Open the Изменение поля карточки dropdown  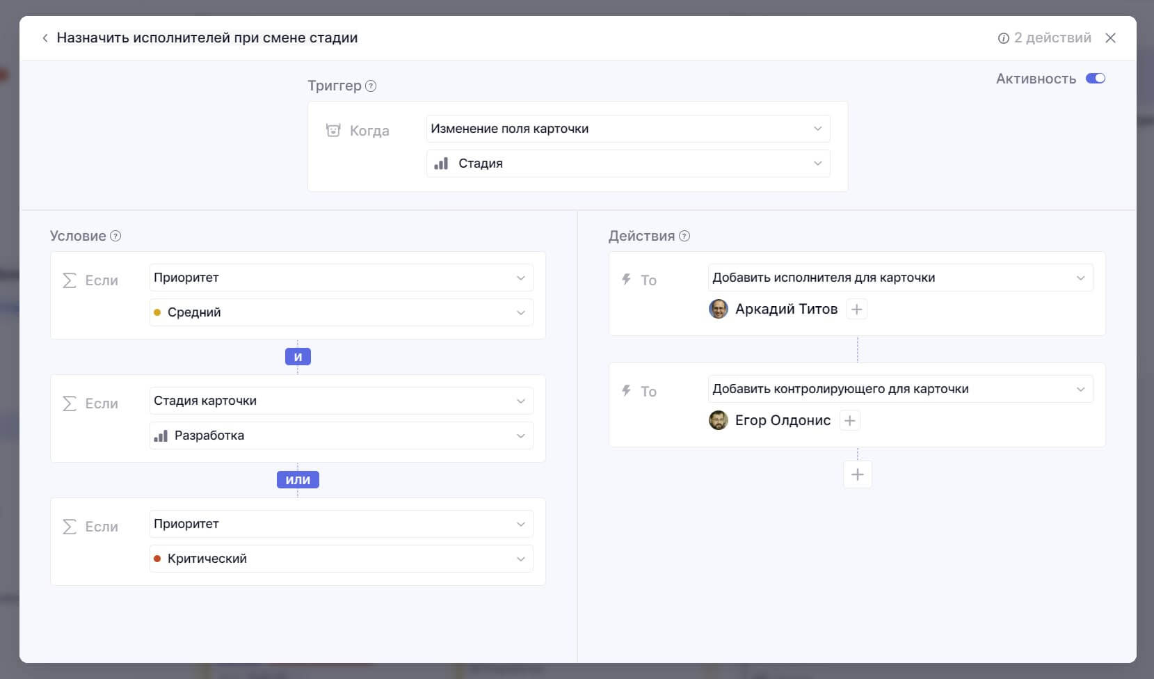(x=628, y=129)
